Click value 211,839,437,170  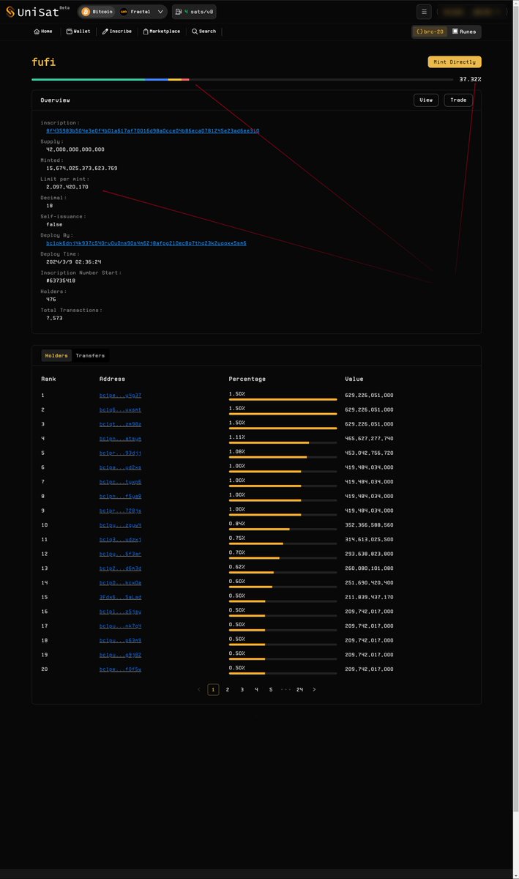(x=369, y=597)
